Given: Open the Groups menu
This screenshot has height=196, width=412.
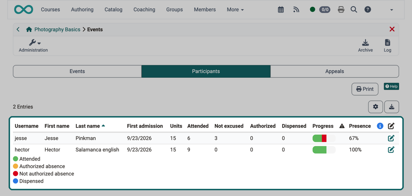Looking at the screenshot, I should pyautogui.click(x=174, y=9).
